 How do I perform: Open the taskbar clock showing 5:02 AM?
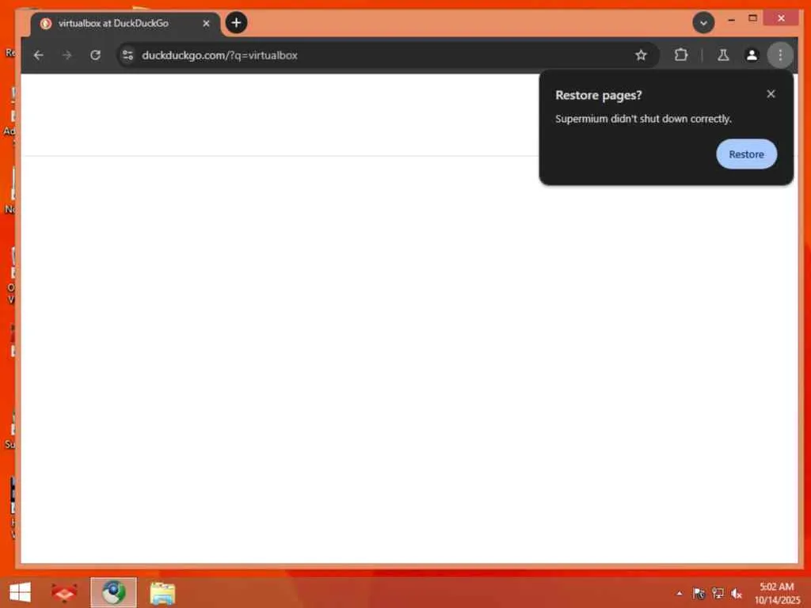coord(777,593)
